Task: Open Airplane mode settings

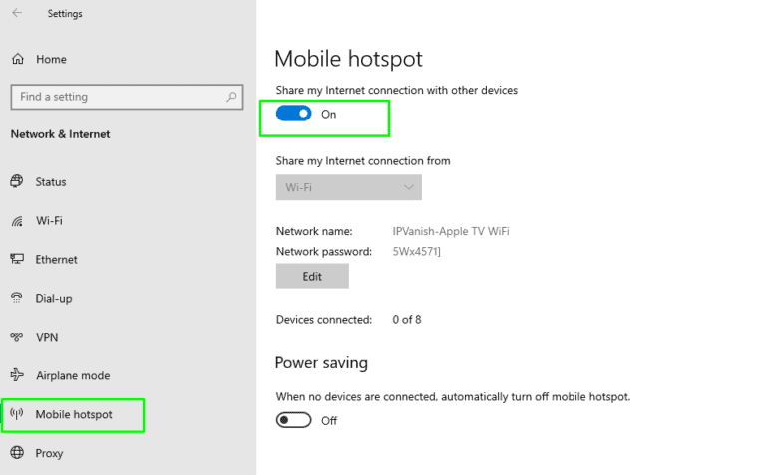Action: (72, 376)
